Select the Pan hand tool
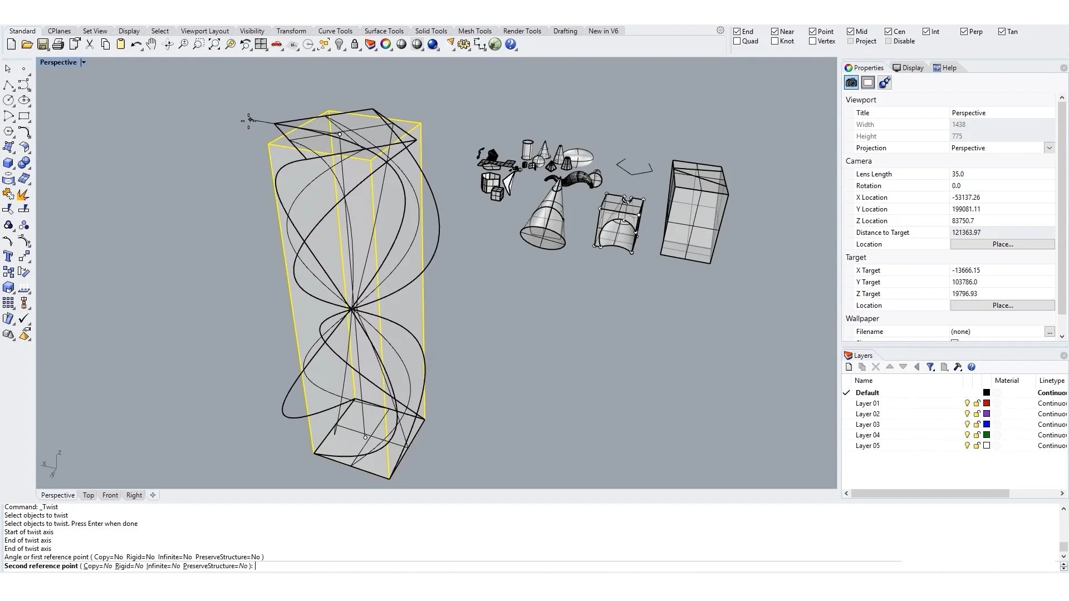Screen dimensions: 1069x601 (x=151, y=45)
